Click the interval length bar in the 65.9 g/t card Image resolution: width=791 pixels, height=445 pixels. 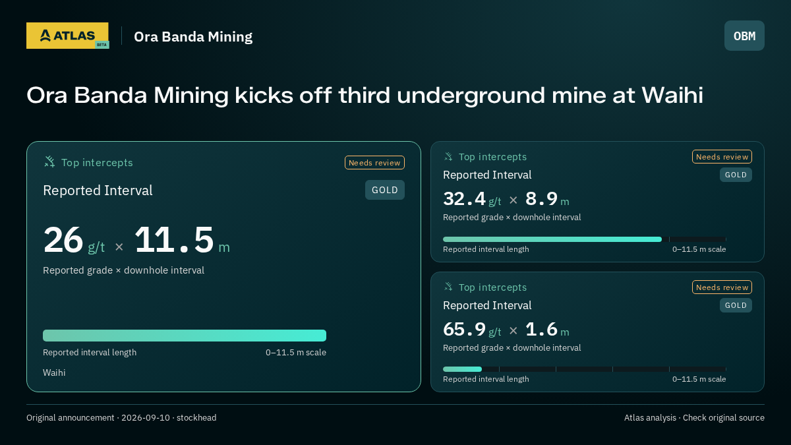click(585, 369)
